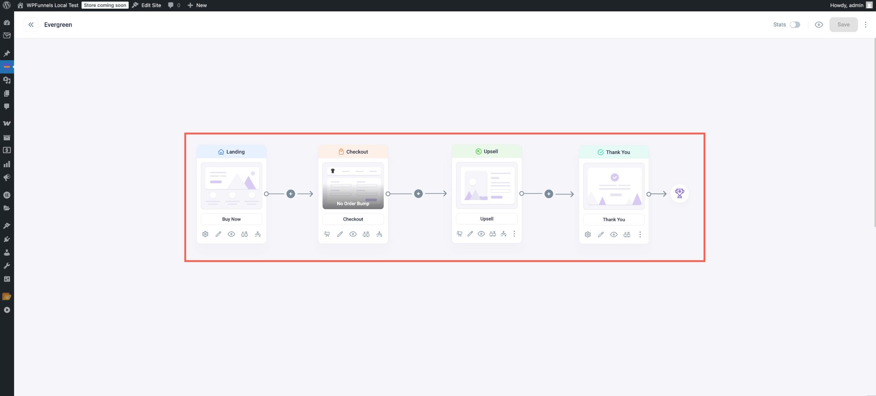Image resolution: width=876 pixels, height=396 pixels.
Task: Preview the Checkout step using eye icon
Action: (353, 234)
